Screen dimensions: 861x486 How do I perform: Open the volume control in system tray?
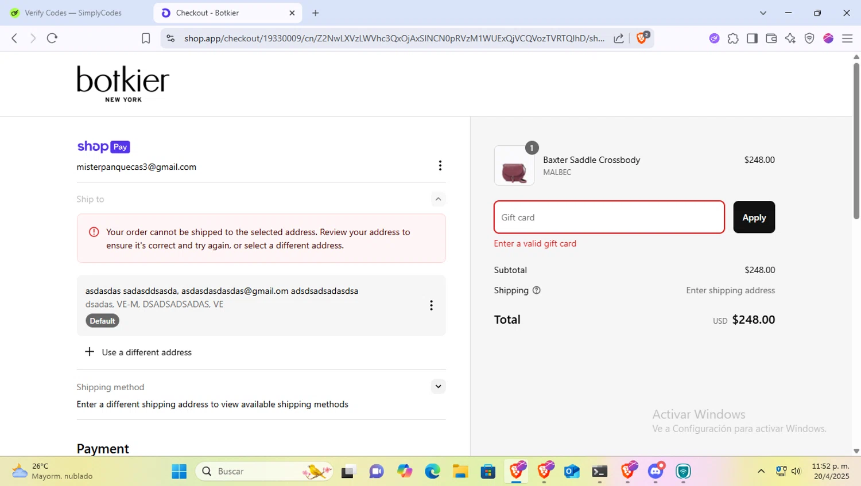pos(796,471)
